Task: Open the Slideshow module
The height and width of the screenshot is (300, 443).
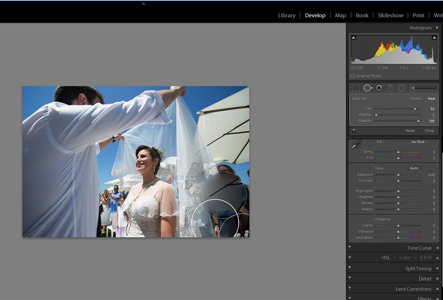Action: (x=390, y=15)
